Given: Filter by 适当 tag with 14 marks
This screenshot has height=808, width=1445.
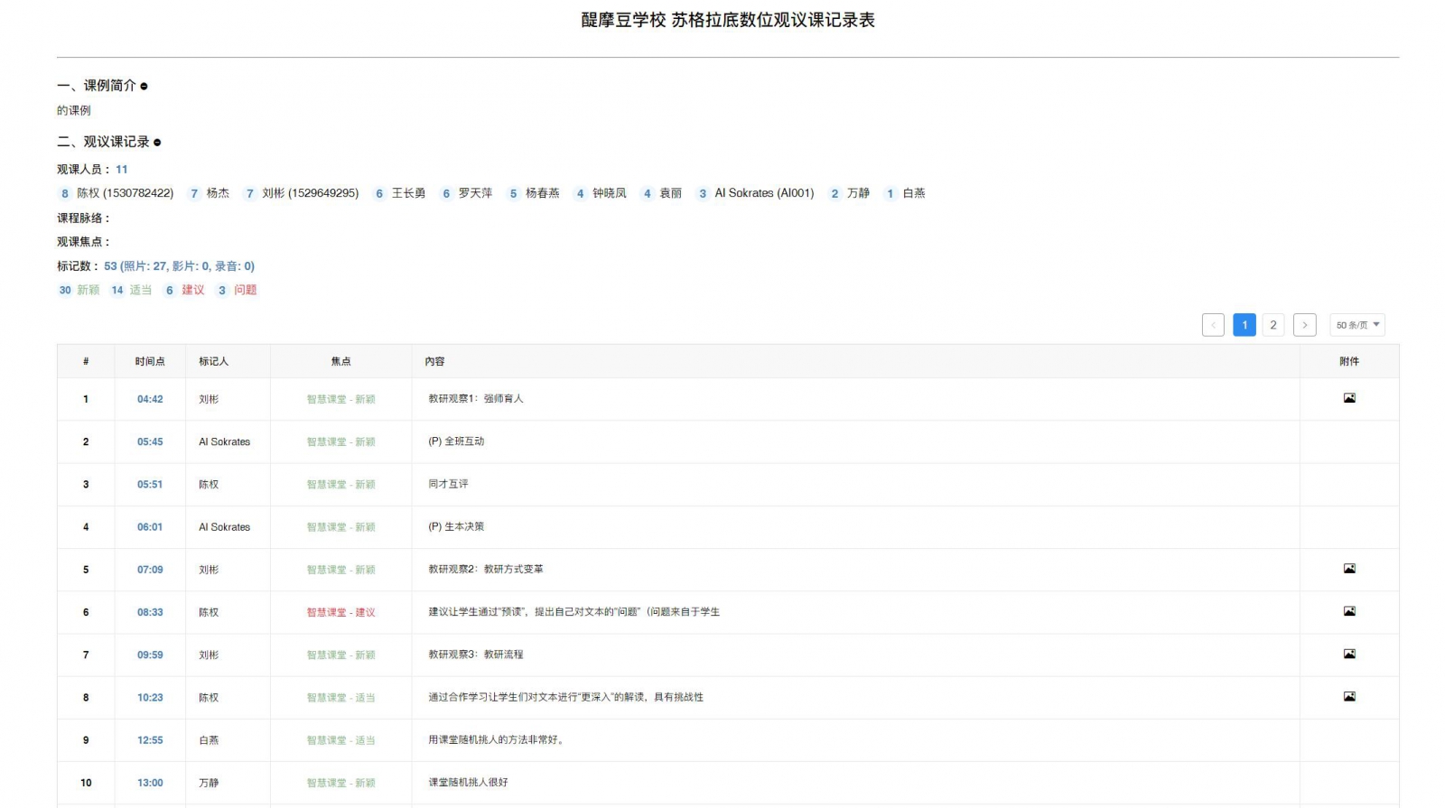Looking at the screenshot, I should [x=132, y=290].
